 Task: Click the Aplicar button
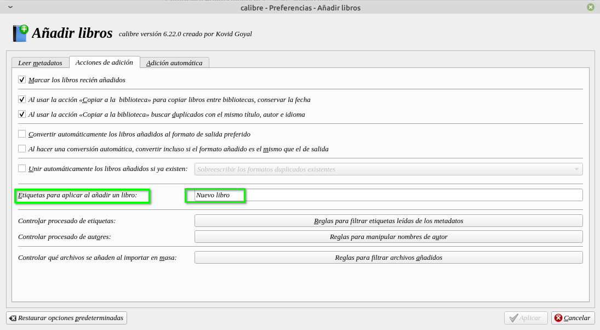[526, 318]
